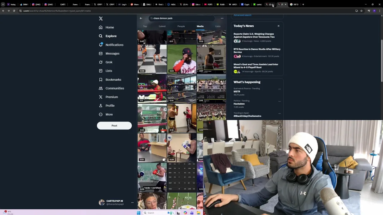Screen dimensions: 383x215
Task: Open the 0:18 pad work video thumbnail
Action: tap(182, 118)
